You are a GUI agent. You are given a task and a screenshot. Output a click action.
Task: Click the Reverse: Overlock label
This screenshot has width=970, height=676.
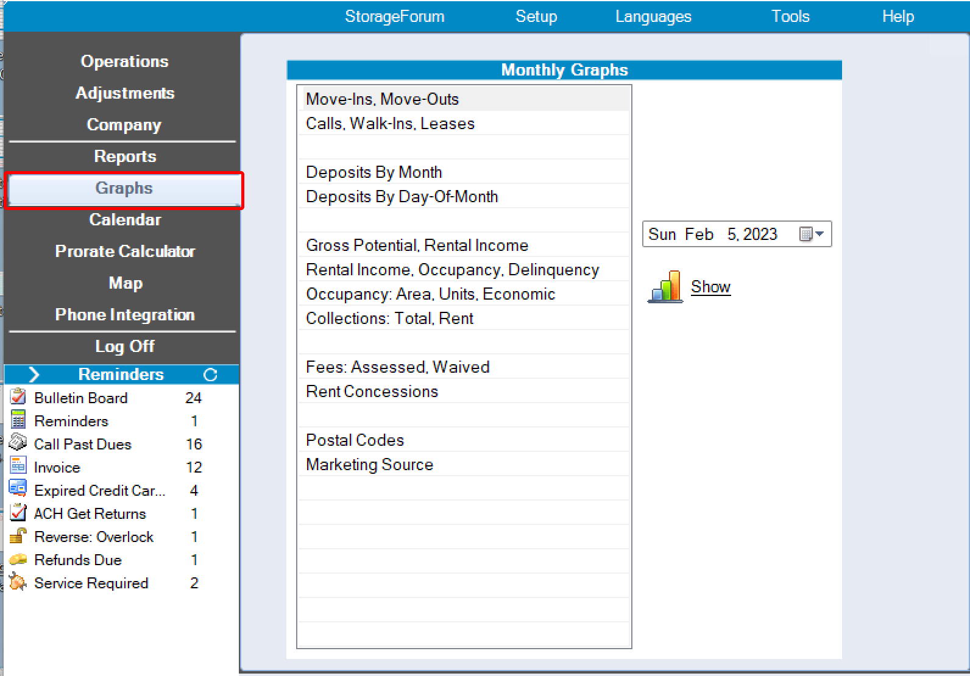coord(94,537)
